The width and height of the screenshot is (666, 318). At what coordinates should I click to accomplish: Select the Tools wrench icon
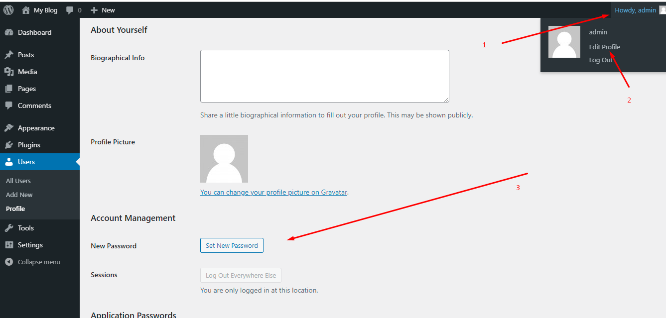[x=10, y=227]
